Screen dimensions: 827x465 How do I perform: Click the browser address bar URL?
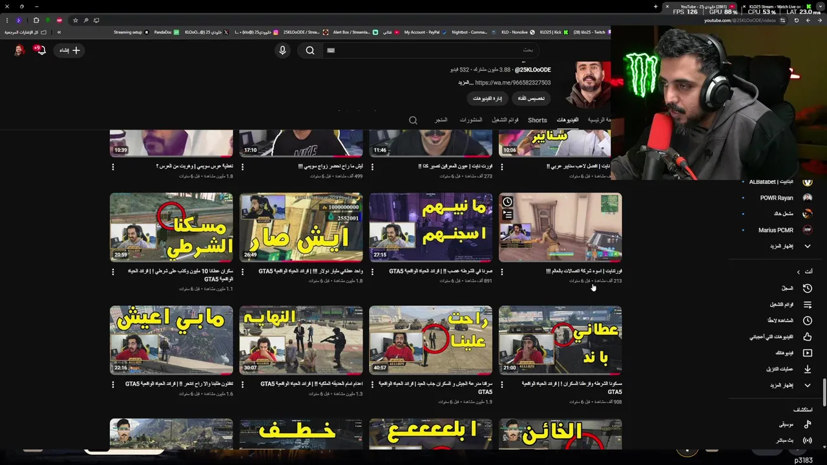click(x=740, y=21)
